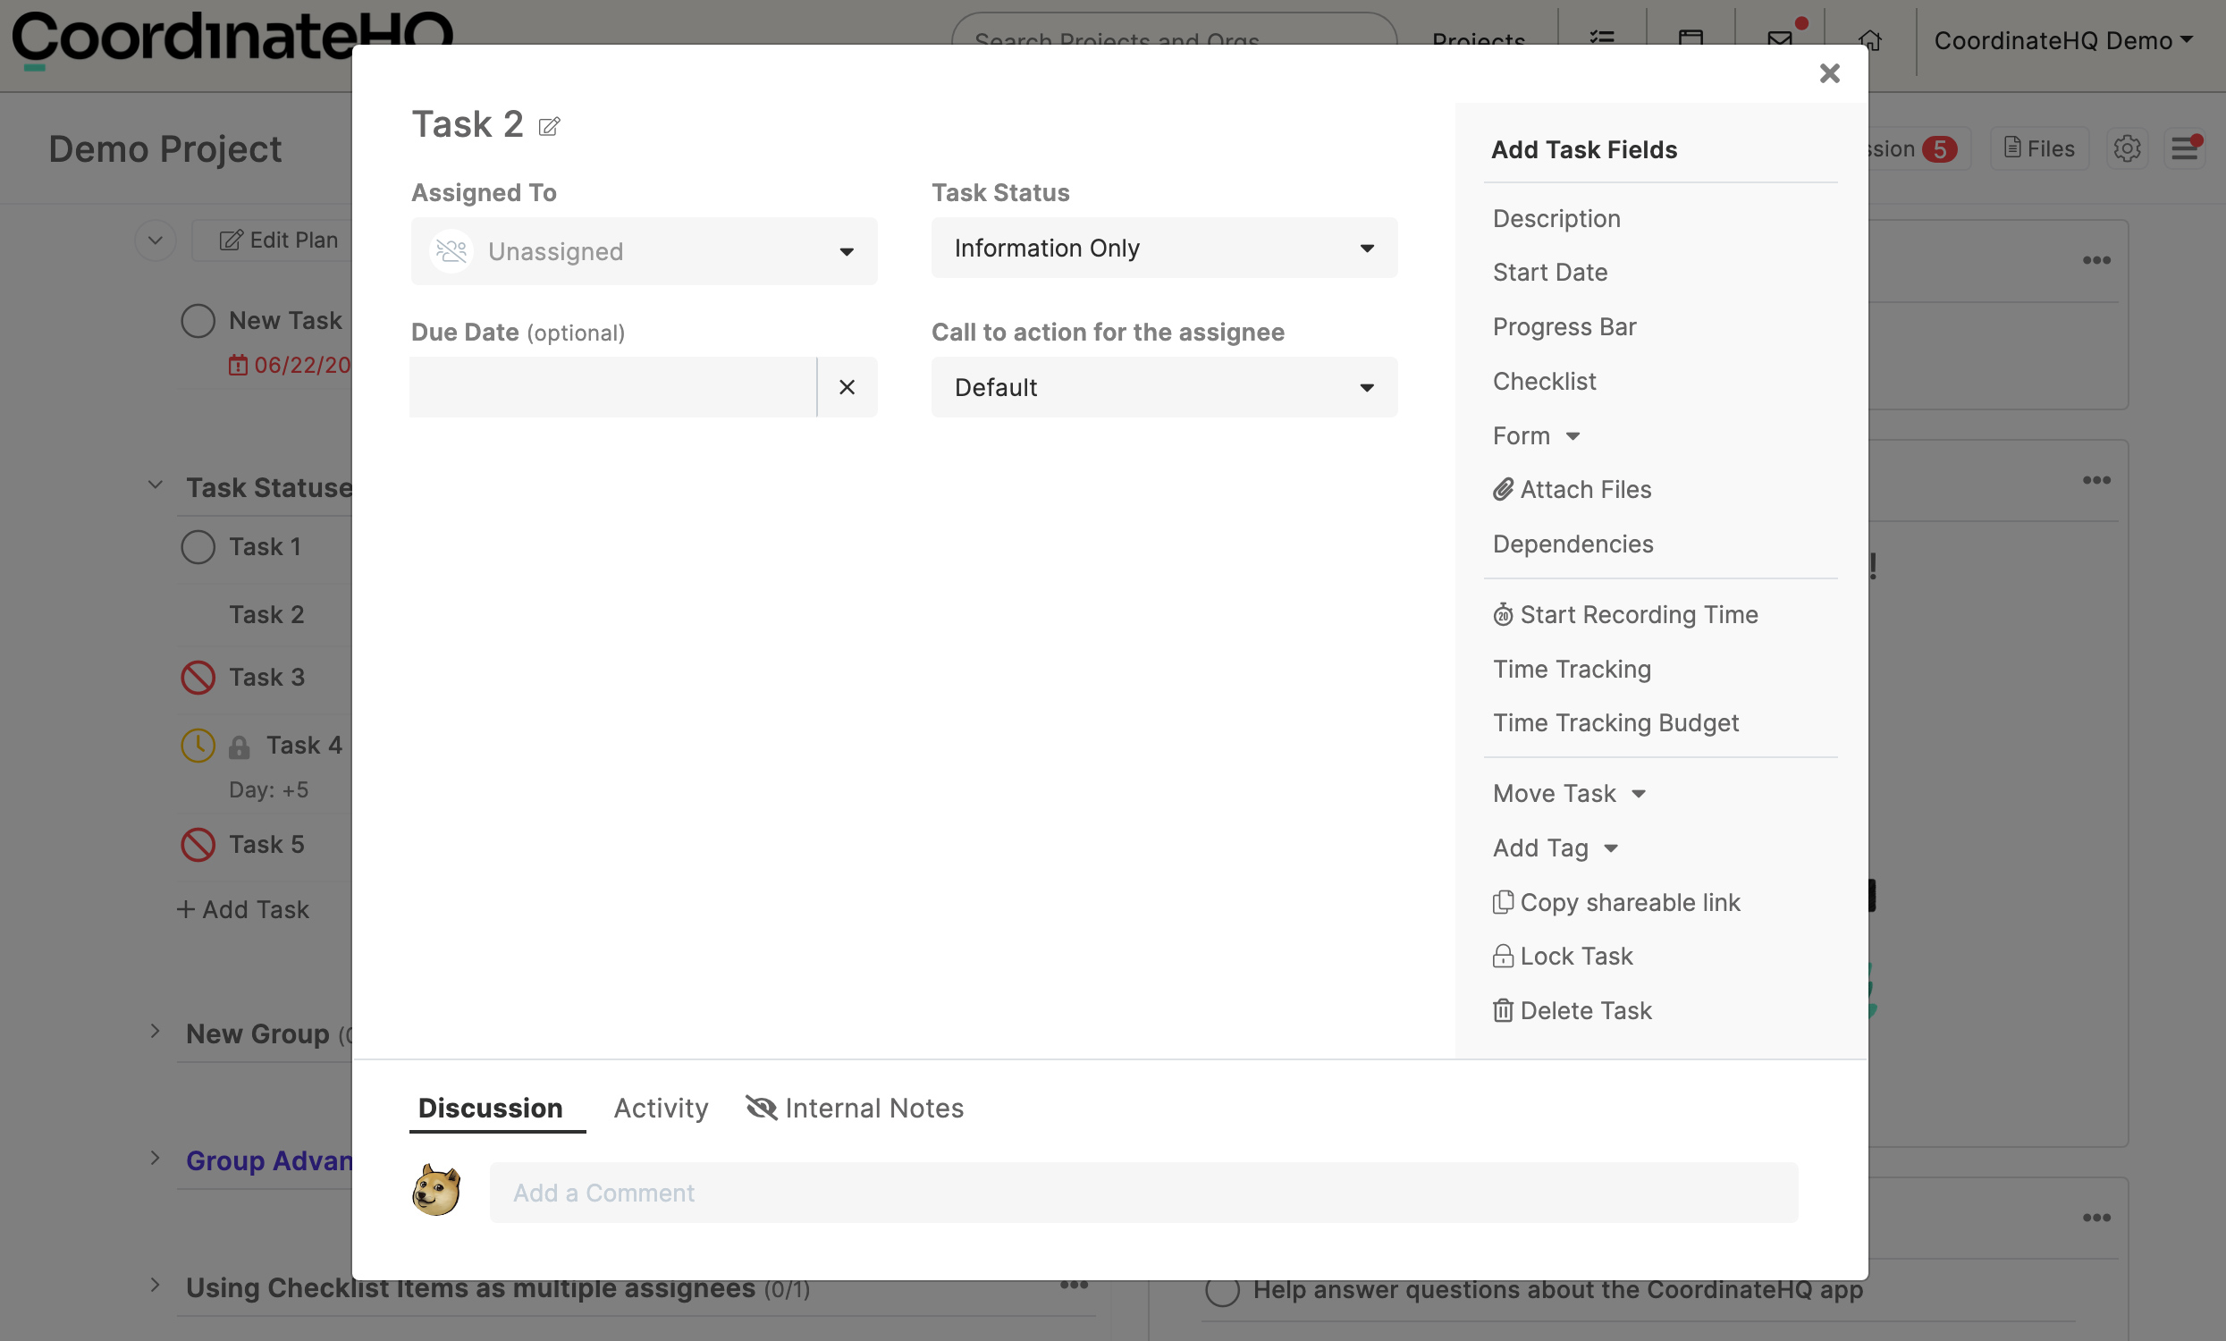Add Dependencies field to task
This screenshot has width=2226, height=1341.
point(1573,544)
